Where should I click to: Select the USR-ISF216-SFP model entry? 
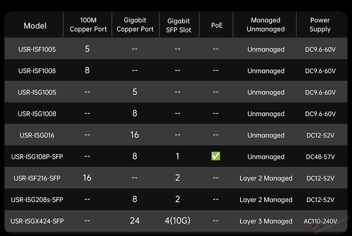pos(37,178)
